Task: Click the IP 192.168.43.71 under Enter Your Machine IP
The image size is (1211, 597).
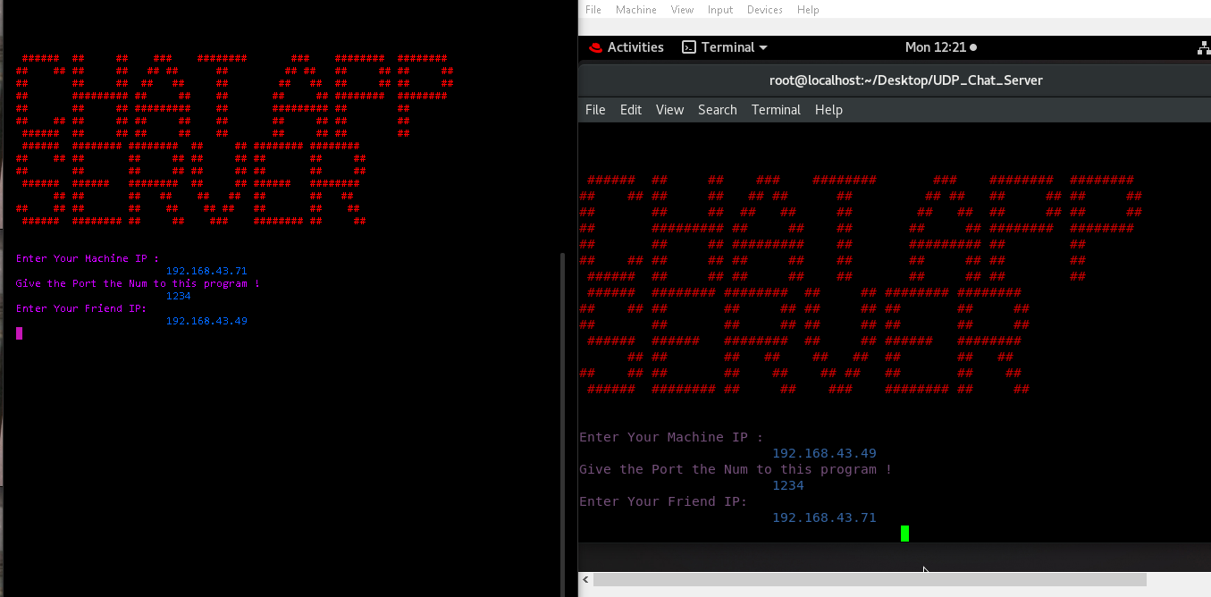Action: (x=206, y=271)
